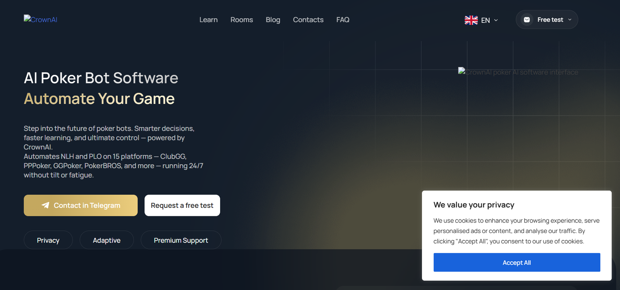Click the AI Poker Bot Software heading
The height and width of the screenshot is (290, 620).
click(101, 78)
